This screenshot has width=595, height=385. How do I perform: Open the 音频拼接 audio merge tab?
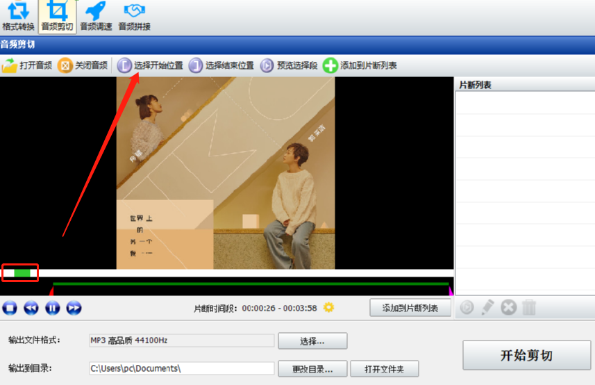(x=135, y=16)
